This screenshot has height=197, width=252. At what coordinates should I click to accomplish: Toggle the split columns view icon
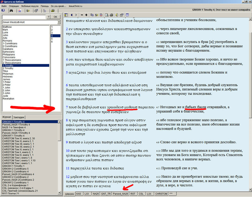[127, 15]
